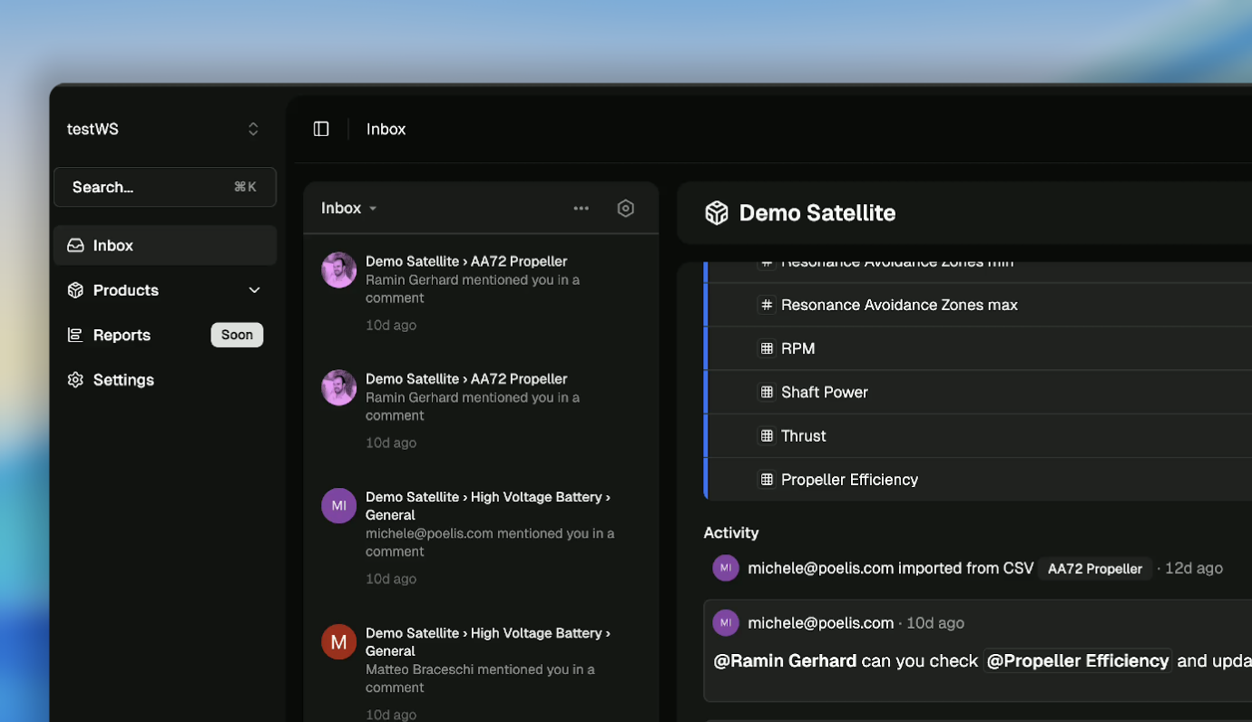Open the inbox more options (three dots)
The width and height of the screenshot is (1252, 722).
[582, 209]
